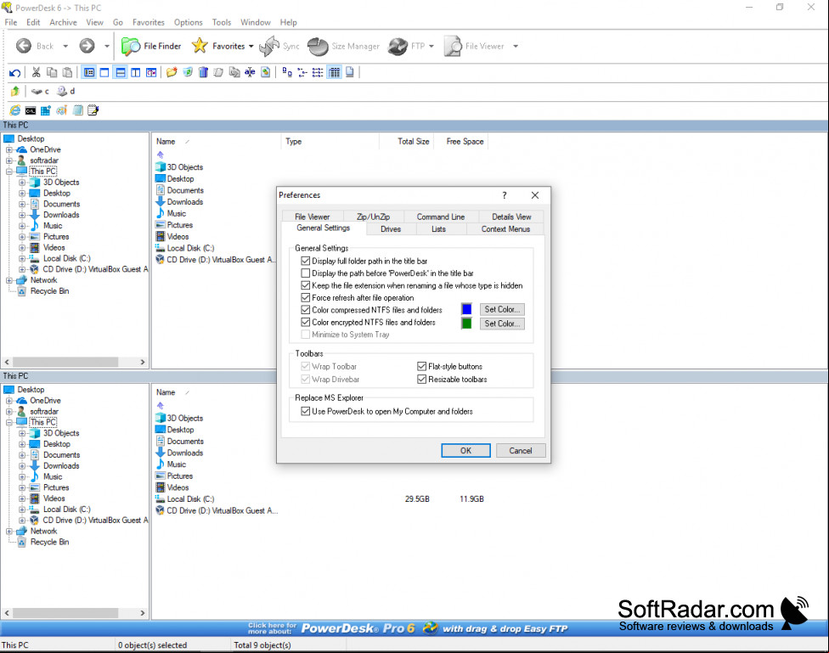The width and height of the screenshot is (829, 653).
Task: Click the New Folder icon with star
Action: tap(172, 72)
